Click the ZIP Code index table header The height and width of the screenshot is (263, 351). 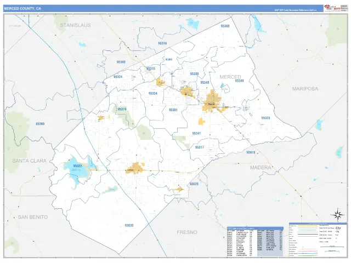pyautogui.click(x=255, y=228)
